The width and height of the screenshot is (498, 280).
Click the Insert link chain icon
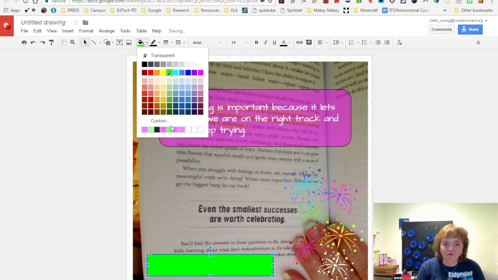point(299,42)
